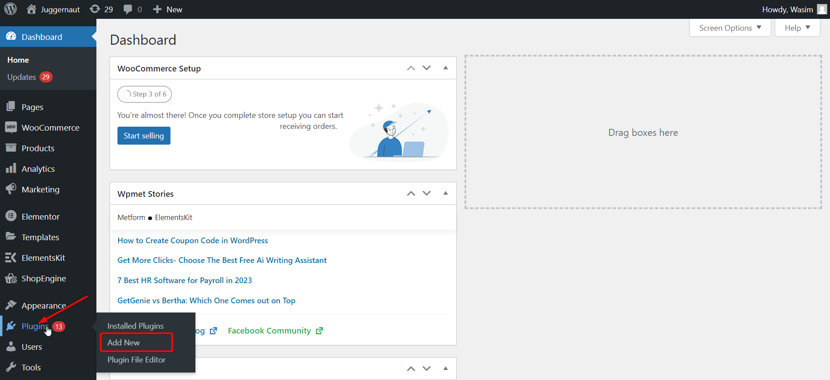Click the Step 3 of 6 progress pill

145,94
